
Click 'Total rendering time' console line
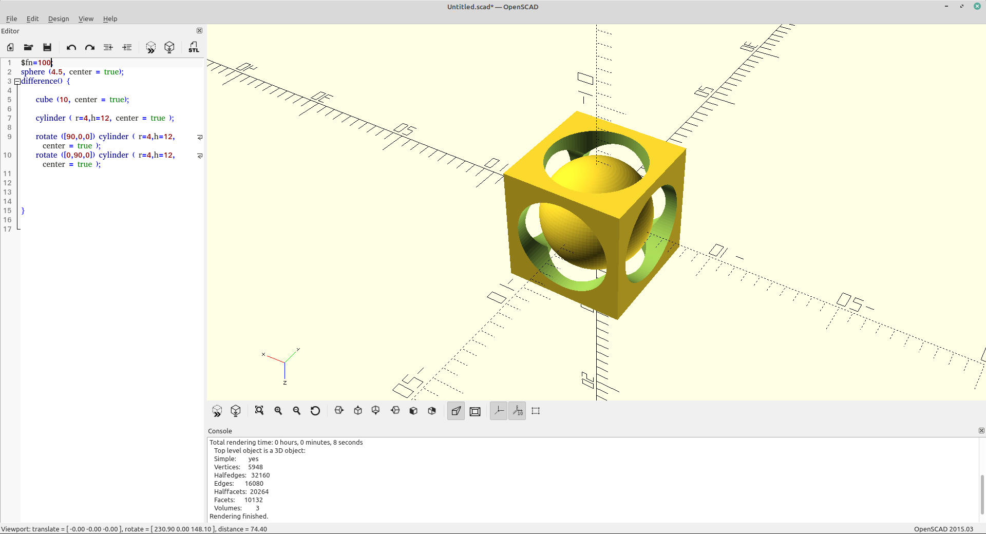[286, 442]
